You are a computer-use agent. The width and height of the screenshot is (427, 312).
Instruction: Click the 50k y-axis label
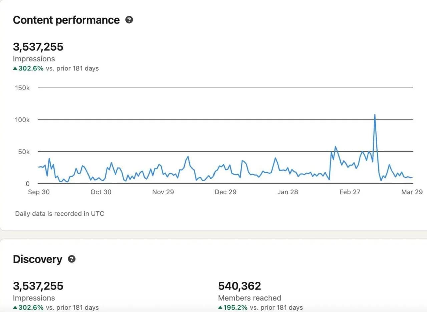(24, 152)
